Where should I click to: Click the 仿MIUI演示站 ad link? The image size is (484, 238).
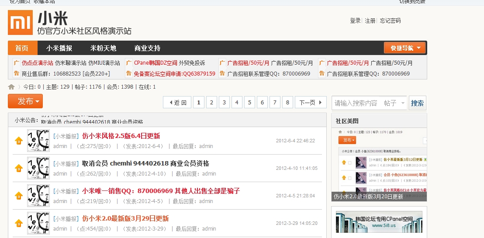coord(104,63)
